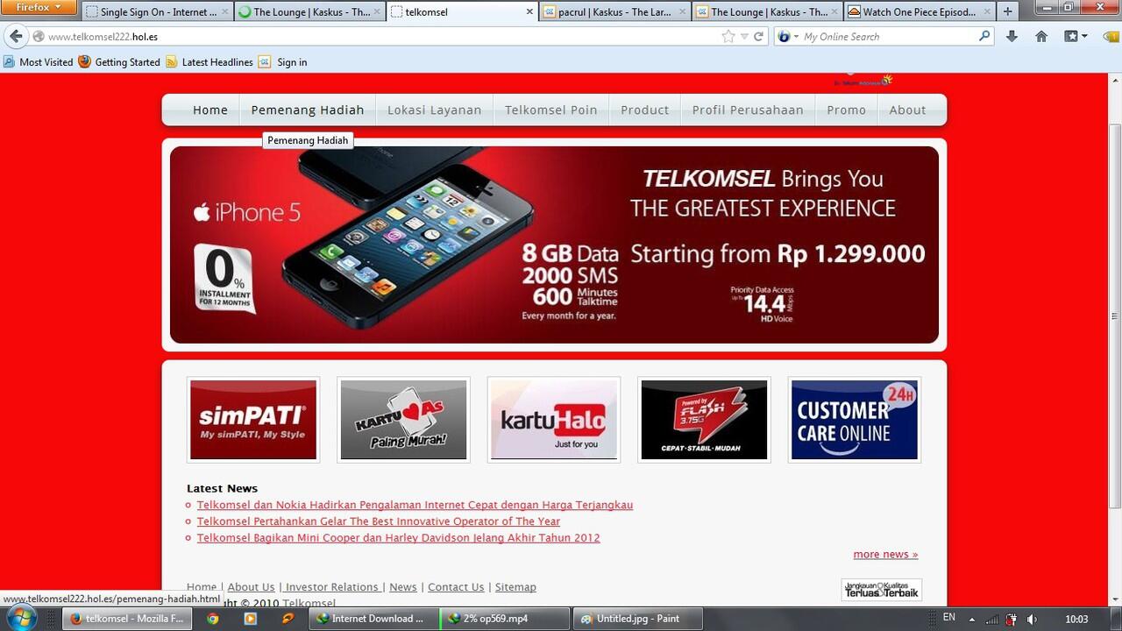Show hidden system tray icons
Image resolution: width=1122 pixels, height=631 pixels.
click(972, 619)
